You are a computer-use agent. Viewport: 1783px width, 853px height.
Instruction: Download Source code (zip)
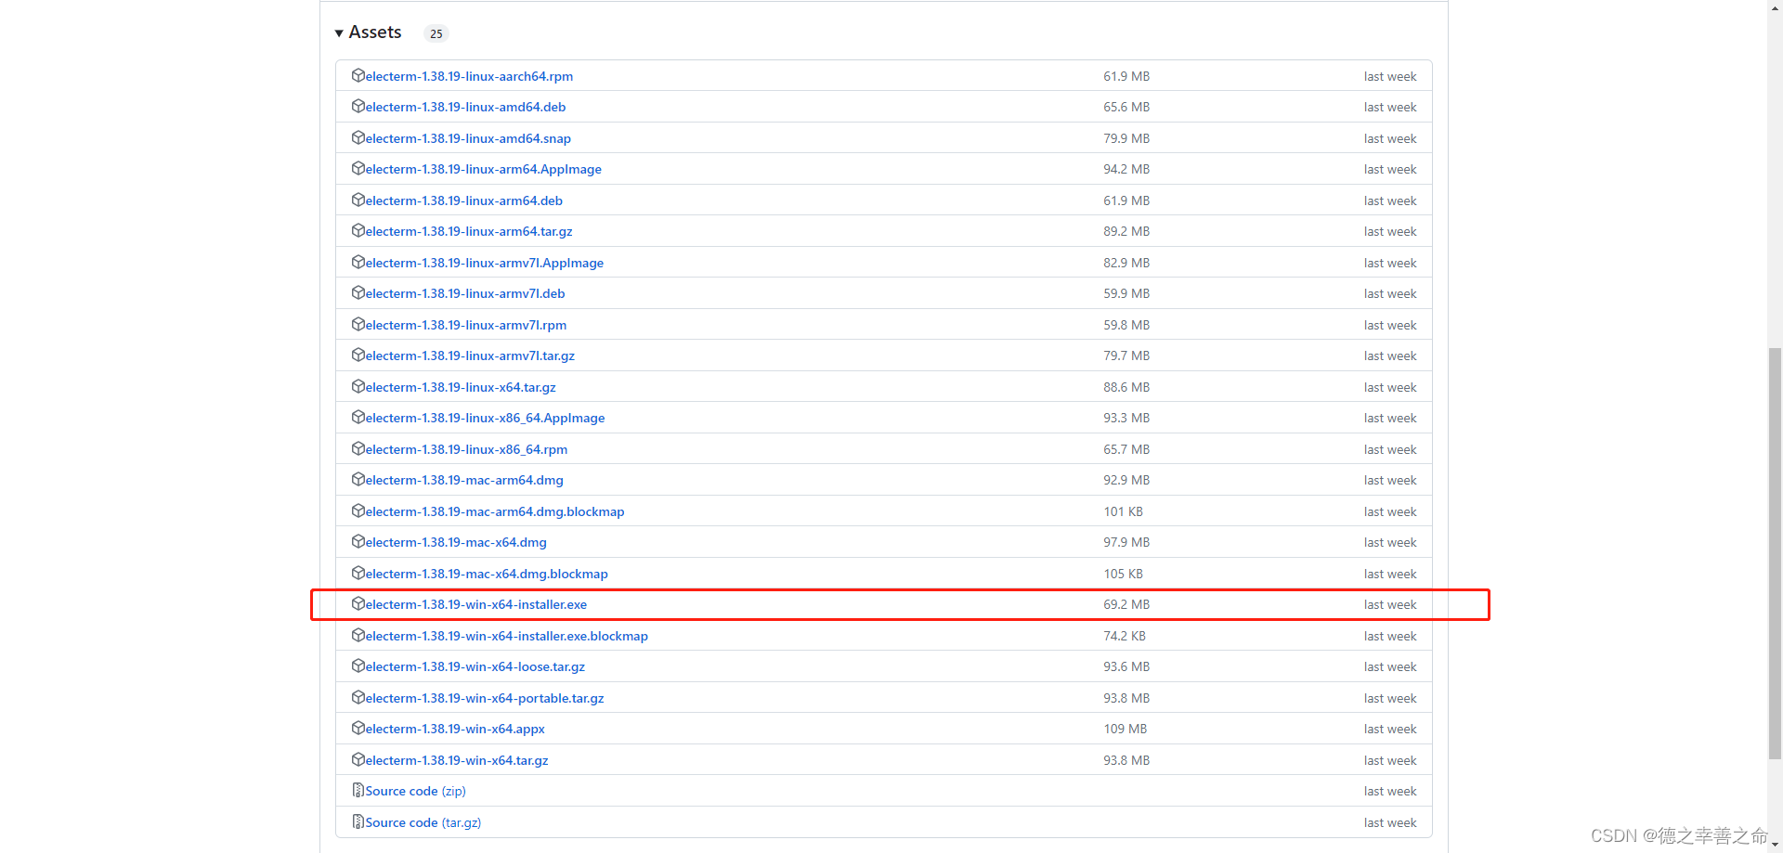416,791
